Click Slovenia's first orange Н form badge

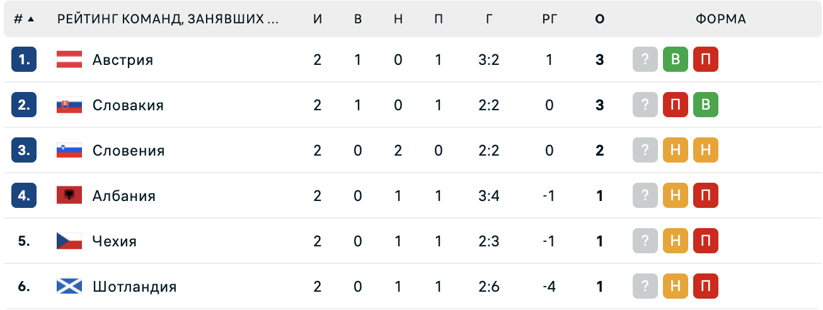(x=676, y=151)
